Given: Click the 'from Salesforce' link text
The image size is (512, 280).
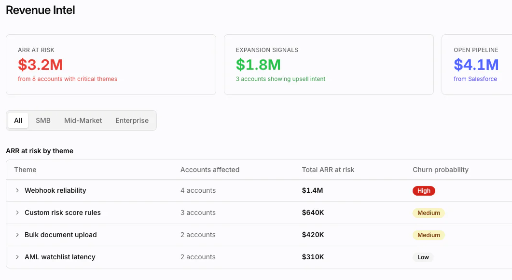Looking at the screenshot, I should click(x=475, y=79).
